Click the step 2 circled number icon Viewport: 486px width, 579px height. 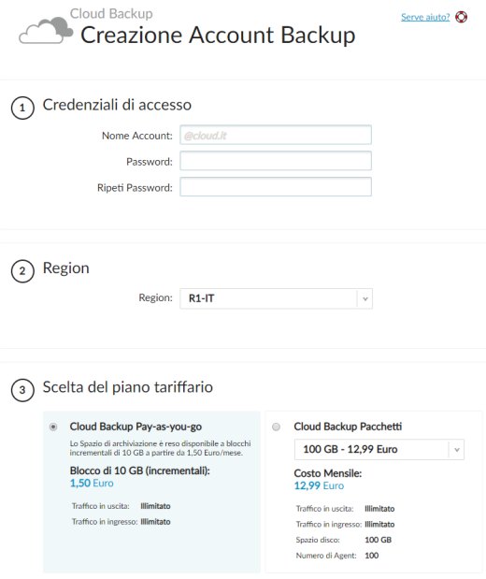point(22,271)
